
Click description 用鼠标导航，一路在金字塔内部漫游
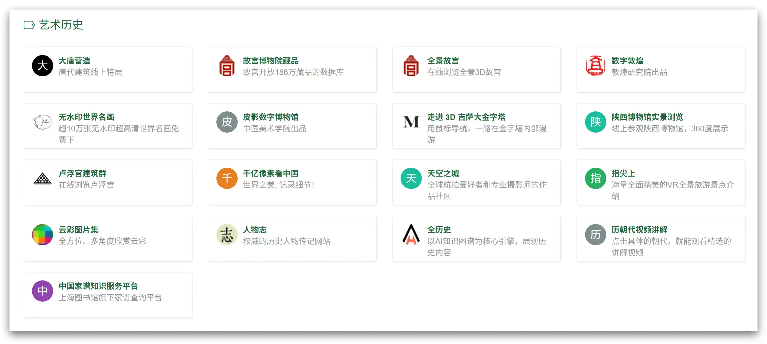coord(487,134)
